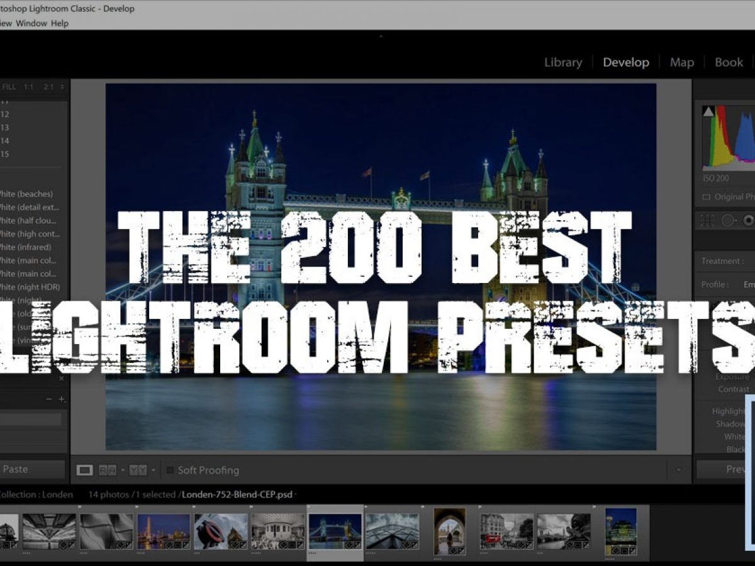Toggle the YY Before/After view icon
This screenshot has height=566, width=755.
(138, 470)
